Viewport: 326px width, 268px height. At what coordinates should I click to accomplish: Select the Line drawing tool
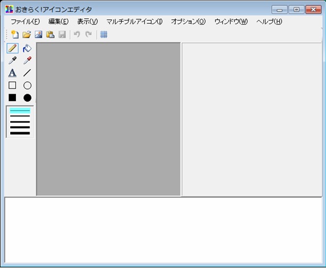click(27, 73)
